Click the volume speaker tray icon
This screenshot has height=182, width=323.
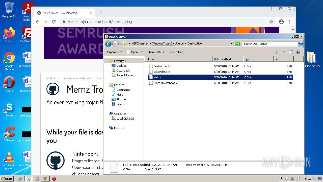click(287, 179)
